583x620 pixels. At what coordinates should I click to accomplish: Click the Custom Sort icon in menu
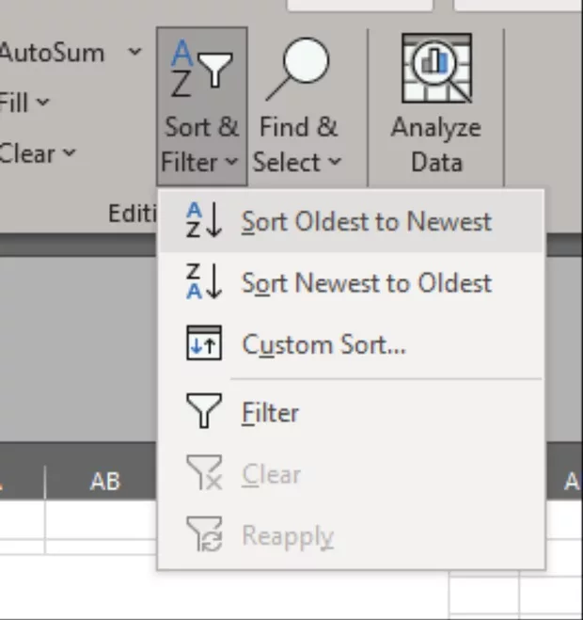click(203, 344)
